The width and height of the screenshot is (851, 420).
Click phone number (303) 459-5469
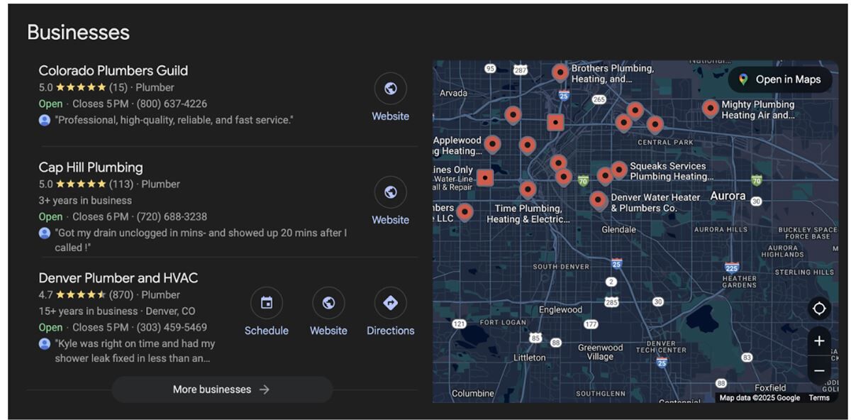point(172,327)
